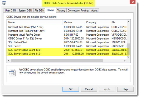Click version 2011.110.5058.00
The height and width of the screenshot is (99, 141).
tap(74, 54)
